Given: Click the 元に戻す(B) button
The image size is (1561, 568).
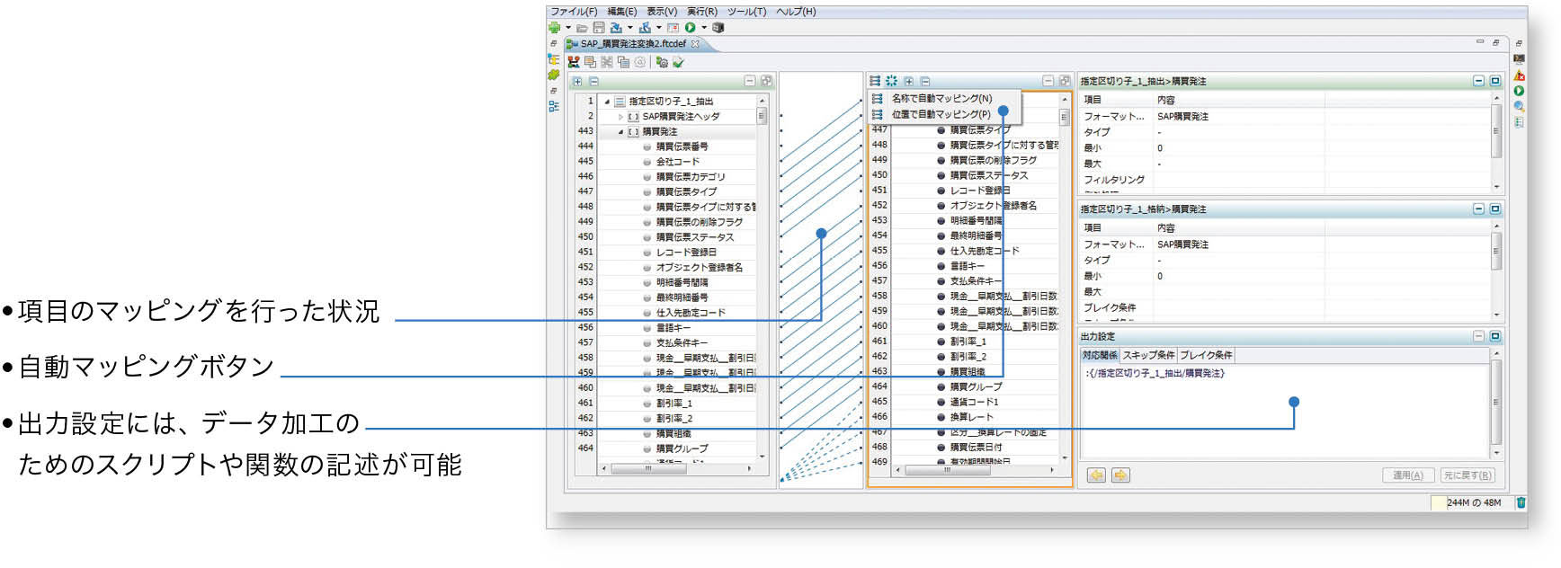Looking at the screenshot, I should tap(1467, 475).
